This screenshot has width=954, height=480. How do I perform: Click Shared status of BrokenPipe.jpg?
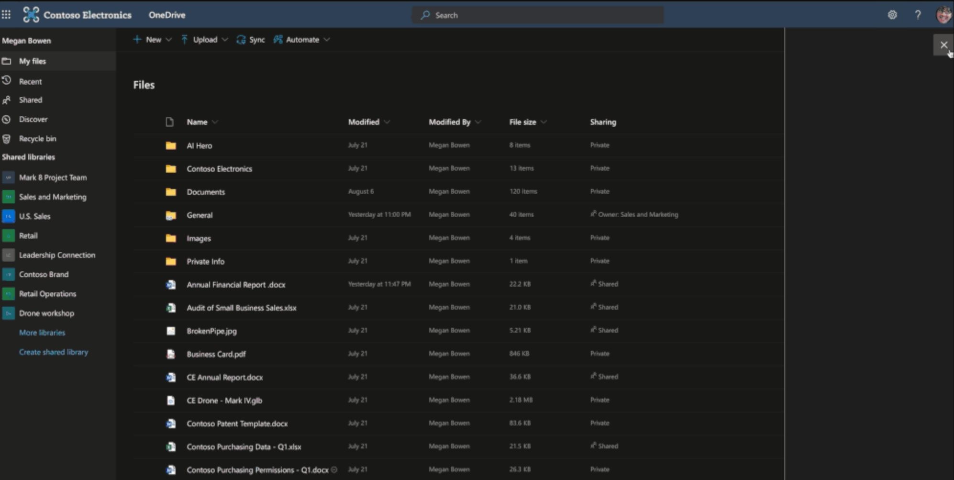click(604, 330)
